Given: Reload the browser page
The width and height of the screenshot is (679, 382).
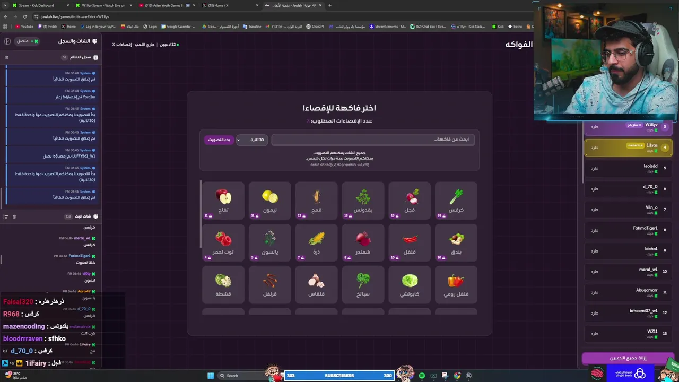Looking at the screenshot, I should point(26,16).
